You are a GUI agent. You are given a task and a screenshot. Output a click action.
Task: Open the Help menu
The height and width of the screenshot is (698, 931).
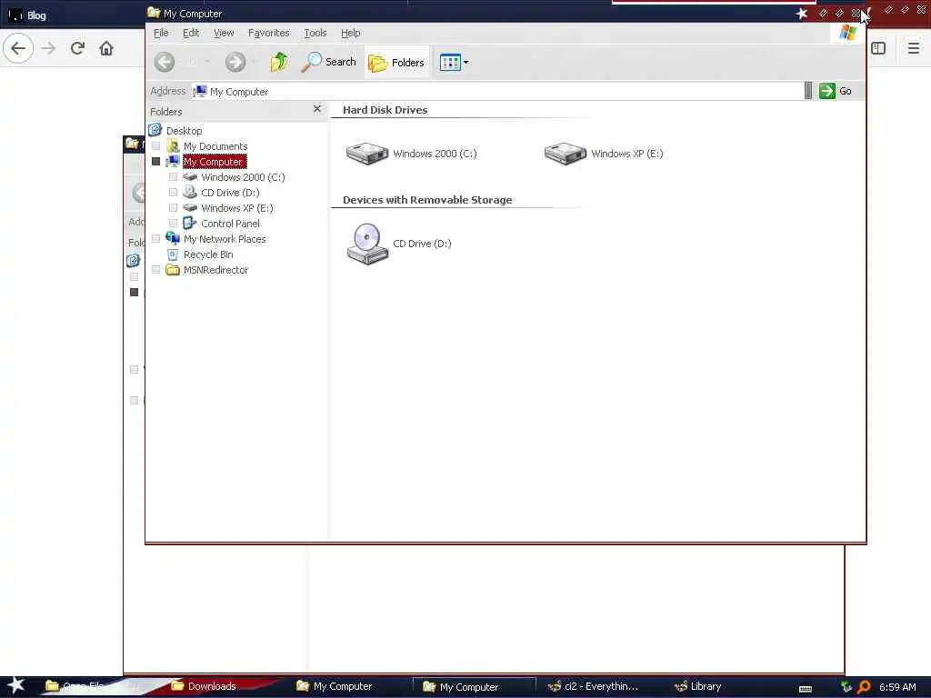pyautogui.click(x=350, y=34)
